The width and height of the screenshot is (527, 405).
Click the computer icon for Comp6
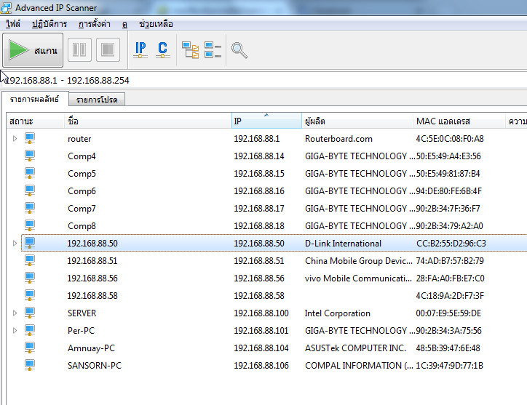(30, 191)
